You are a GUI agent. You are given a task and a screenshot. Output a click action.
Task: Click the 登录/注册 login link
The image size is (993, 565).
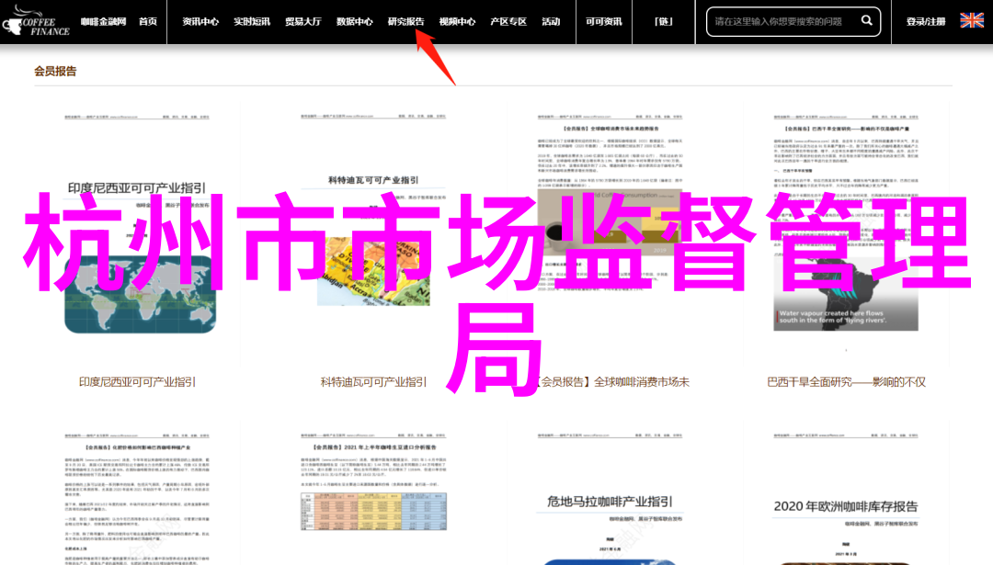[925, 22]
